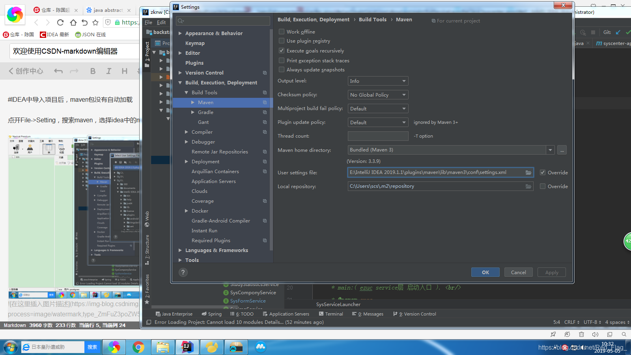This screenshot has height=355, width=631.
Task: Open the file explorer from taskbar
Action: click(x=162, y=347)
